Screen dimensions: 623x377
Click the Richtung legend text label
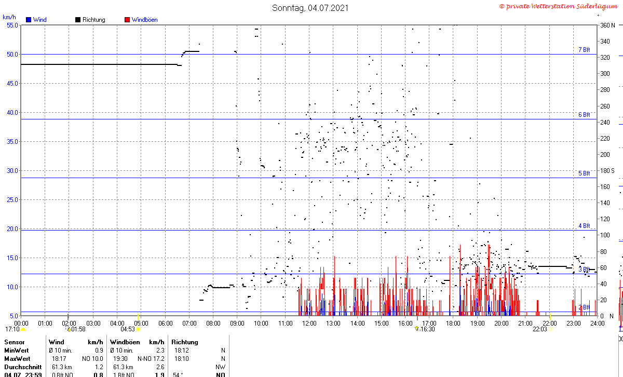click(93, 20)
